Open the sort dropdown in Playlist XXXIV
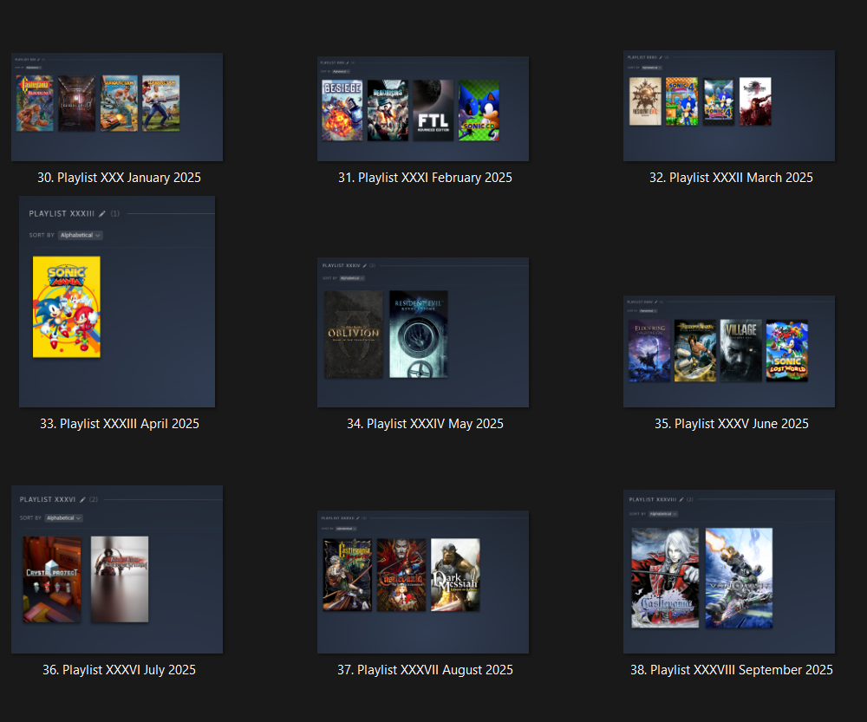 click(x=352, y=278)
